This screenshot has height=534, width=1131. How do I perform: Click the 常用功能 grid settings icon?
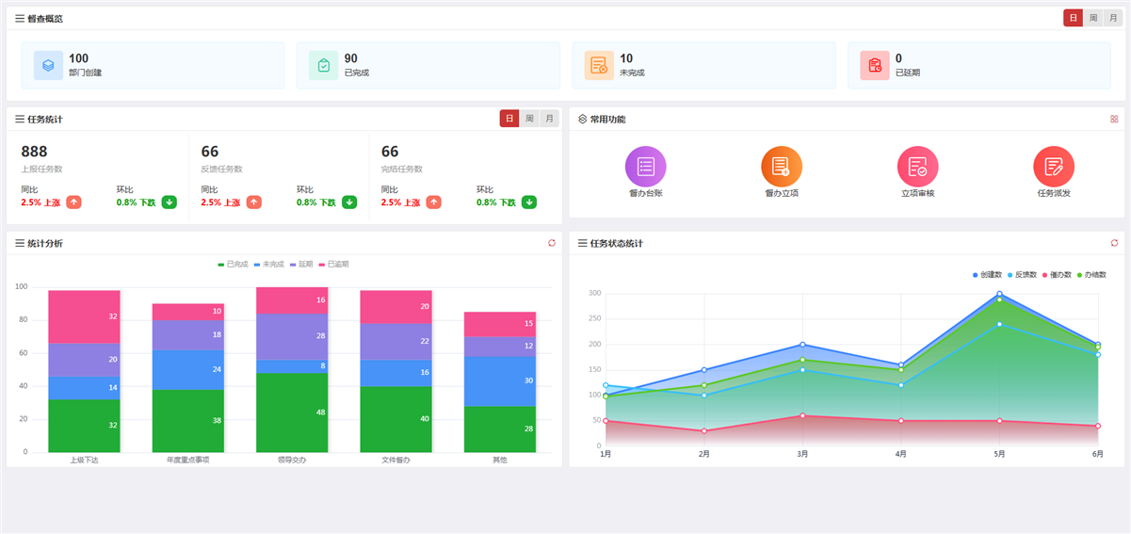[1114, 119]
